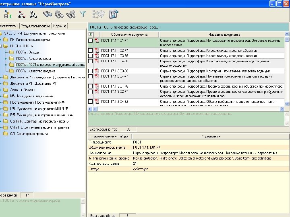The width and height of the screenshot is (290, 217).
Task: Open the Корзина tab
Action: pos(60,25)
